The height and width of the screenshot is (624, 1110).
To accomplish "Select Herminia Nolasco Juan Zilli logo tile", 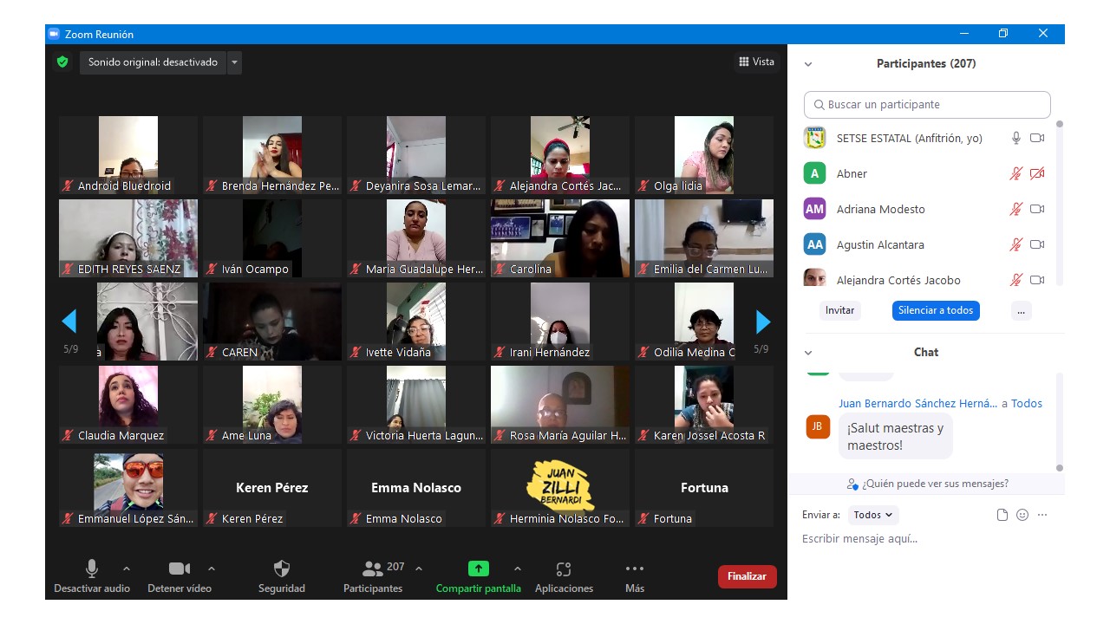I will point(560,488).
